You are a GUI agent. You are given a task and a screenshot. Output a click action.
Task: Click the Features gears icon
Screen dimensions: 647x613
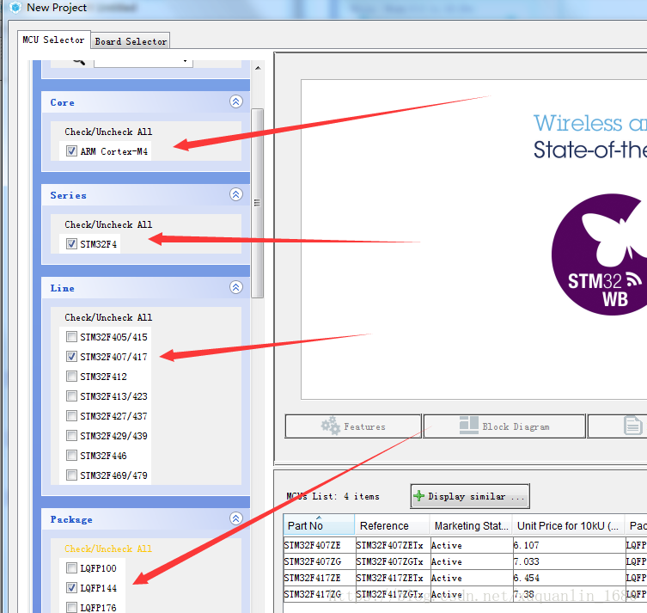(x=331, y=426)
